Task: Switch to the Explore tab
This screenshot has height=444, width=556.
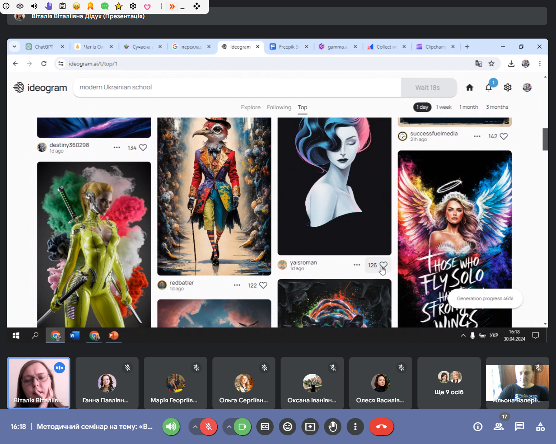Action: (251, 108)
